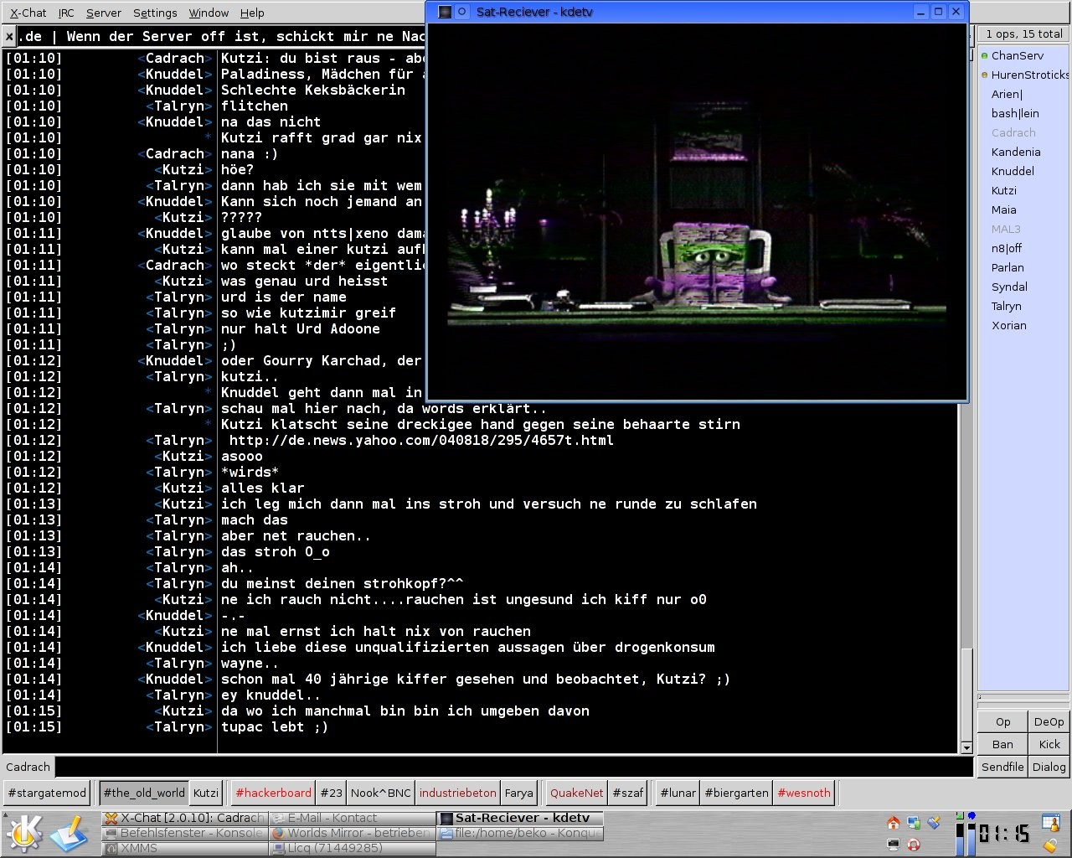The image size is (1072, 858).
Task: Click the yellow status dot next to HurenStroticks
Action: click(x=984, y=75)
